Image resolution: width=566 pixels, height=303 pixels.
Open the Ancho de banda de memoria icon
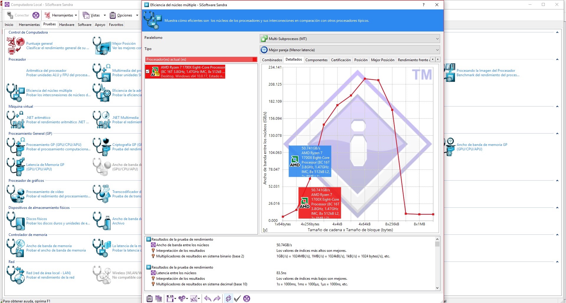16,248
